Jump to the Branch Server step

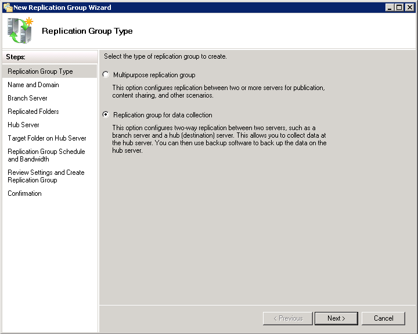tap(27, 98)
